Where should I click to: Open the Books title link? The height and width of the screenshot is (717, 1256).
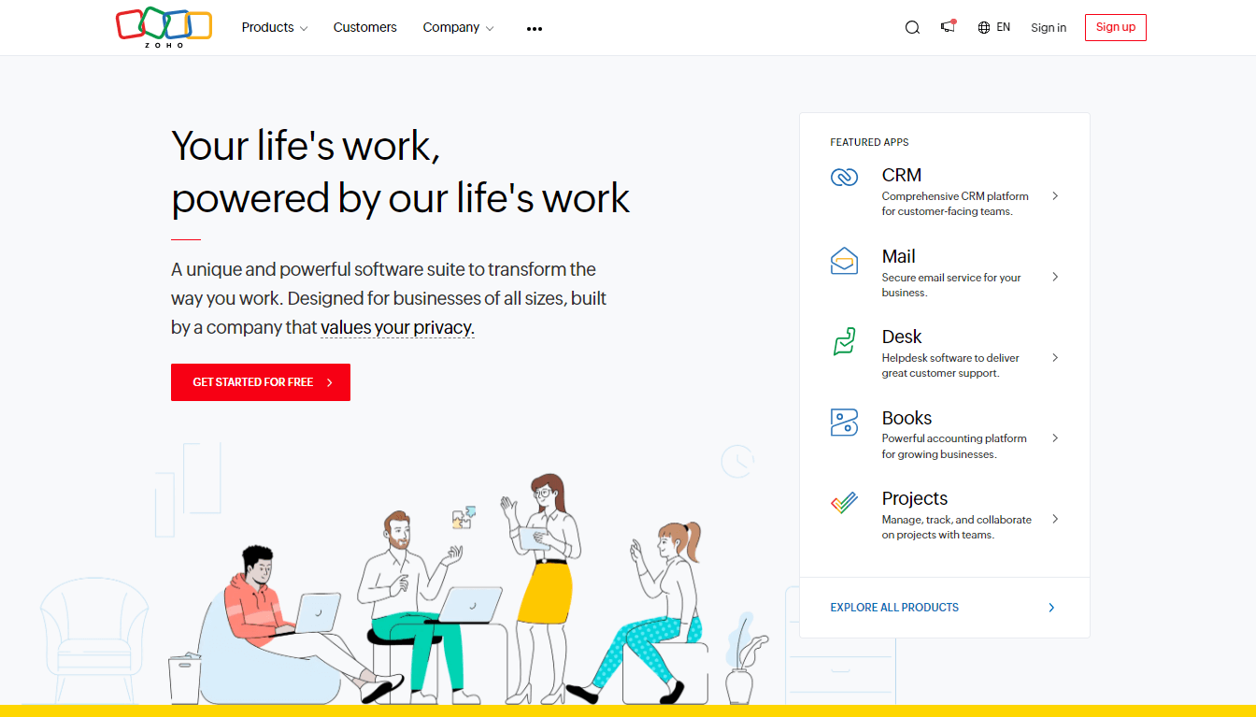click(906, 418)
